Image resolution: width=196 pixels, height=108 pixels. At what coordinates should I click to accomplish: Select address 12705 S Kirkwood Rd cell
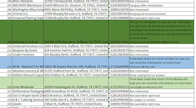tap(76, 1)
